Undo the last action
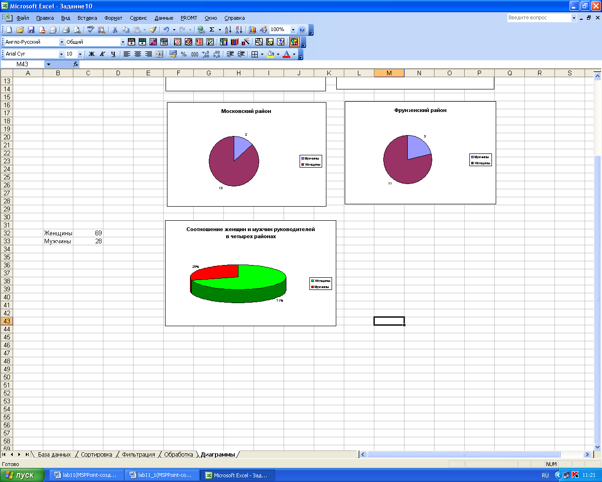This screenshot has height=482, width=602. click(x=166, y=30)
